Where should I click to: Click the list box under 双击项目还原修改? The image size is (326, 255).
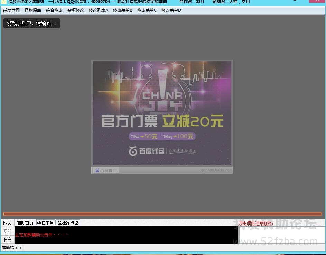tap(282, 235)
